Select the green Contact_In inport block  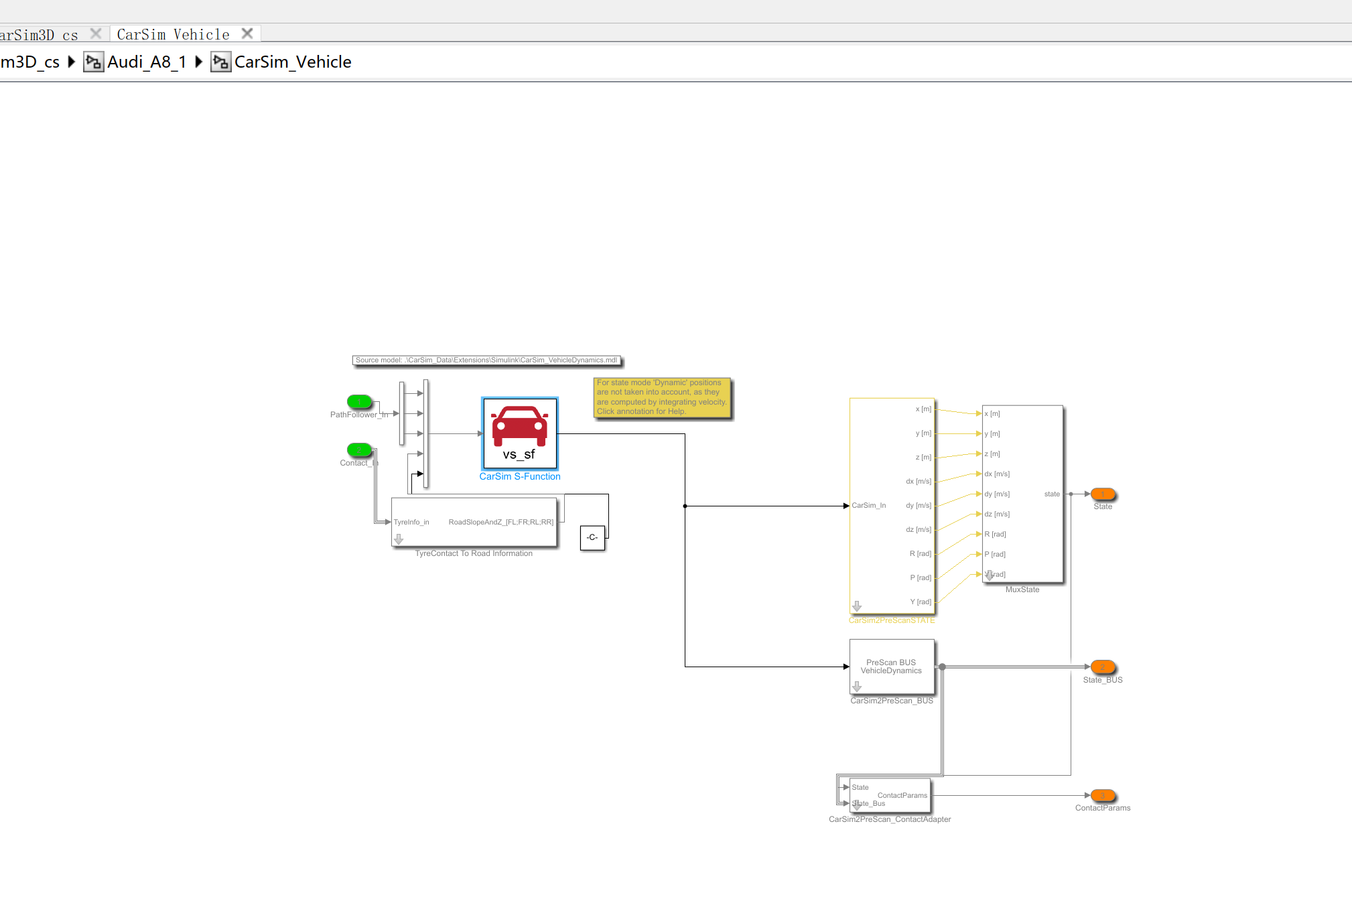(359, 449)
